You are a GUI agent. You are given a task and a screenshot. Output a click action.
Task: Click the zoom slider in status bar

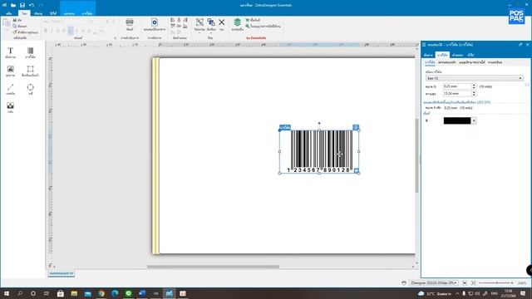coord(496,282)
